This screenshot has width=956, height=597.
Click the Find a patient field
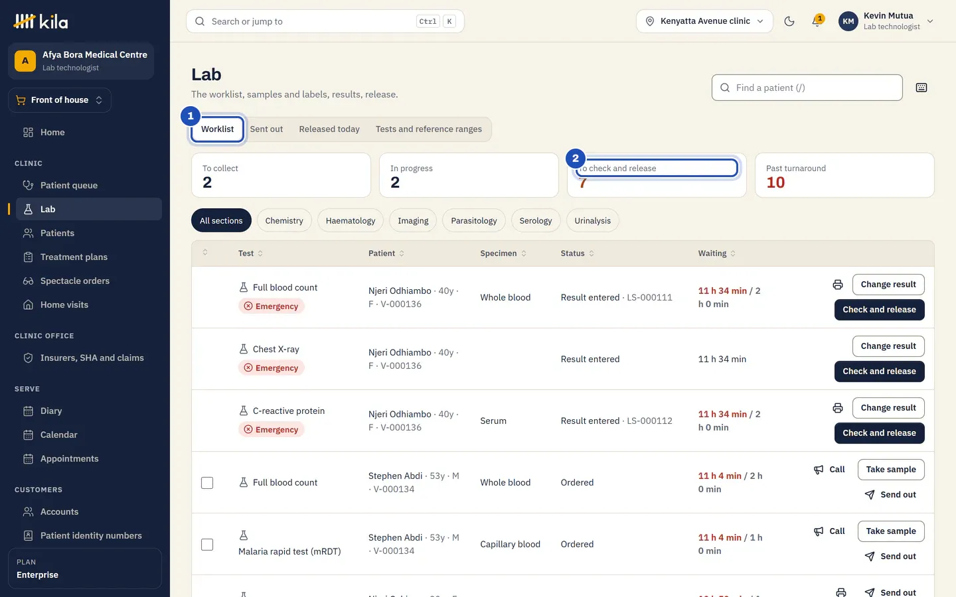(x=807, y=88)
